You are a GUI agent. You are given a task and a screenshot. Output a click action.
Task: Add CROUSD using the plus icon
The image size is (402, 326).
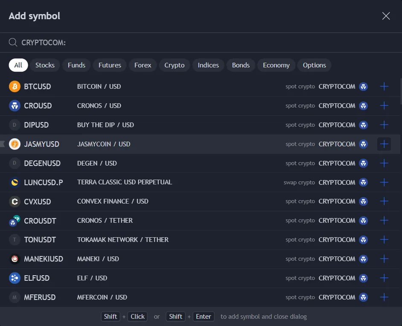click(x=384, y=105)
